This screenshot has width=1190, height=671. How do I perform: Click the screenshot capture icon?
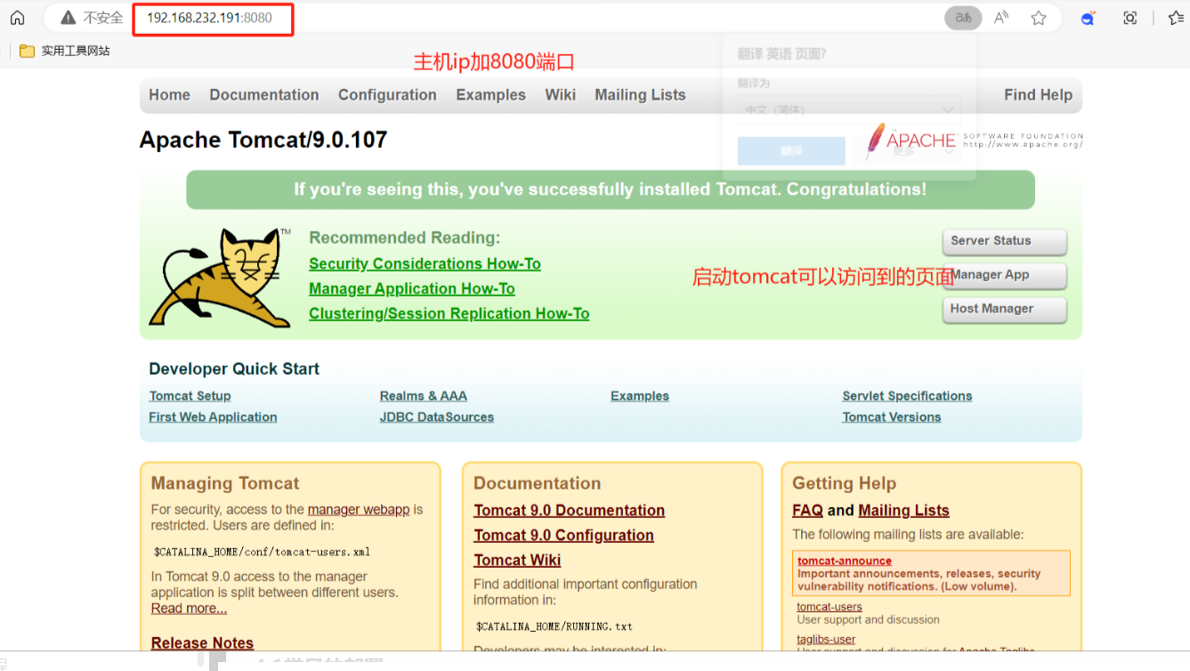click(x=1130, y=18)
